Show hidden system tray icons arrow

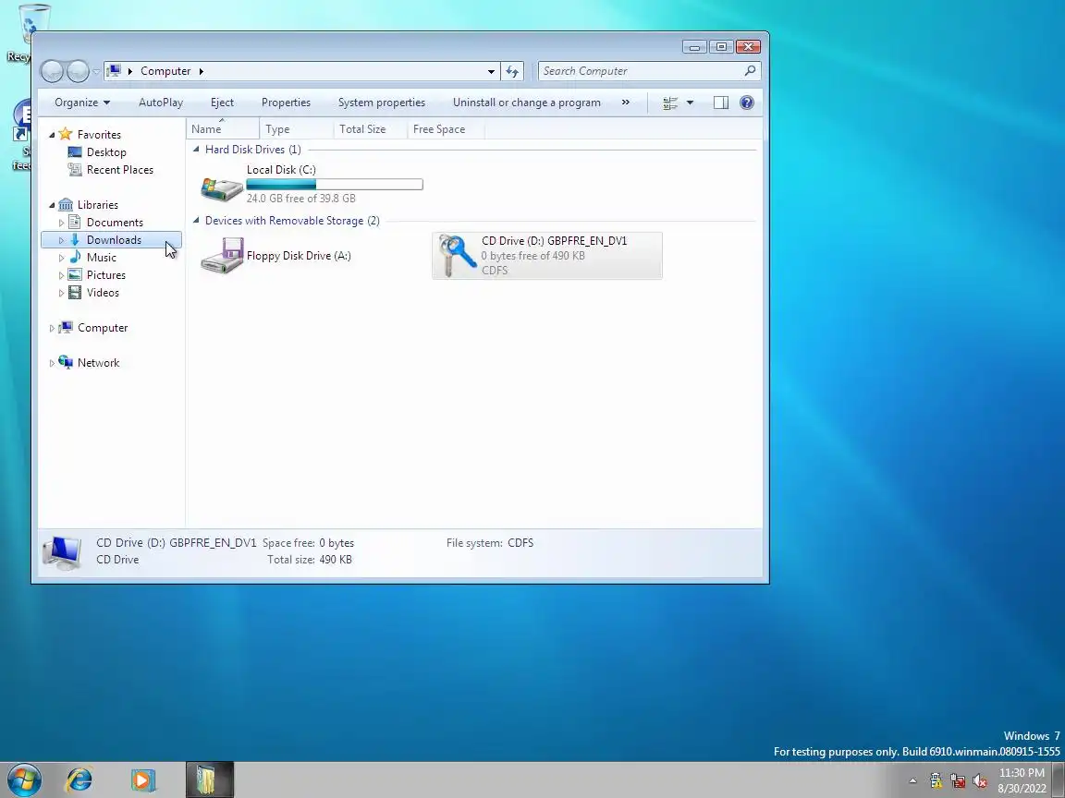912,780
